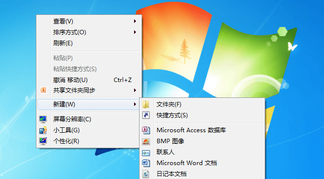Click the orange S icon beside 共享文件夹同步

tap(43, 90)
